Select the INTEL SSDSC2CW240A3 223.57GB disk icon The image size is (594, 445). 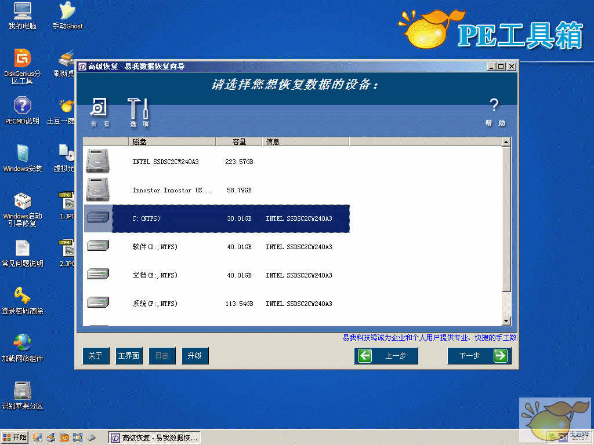97,162
